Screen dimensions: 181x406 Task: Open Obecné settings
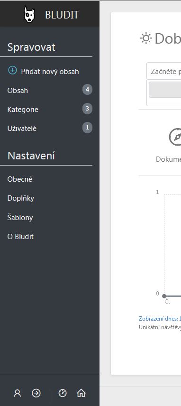pyautogui.click(x=20, y=179)
